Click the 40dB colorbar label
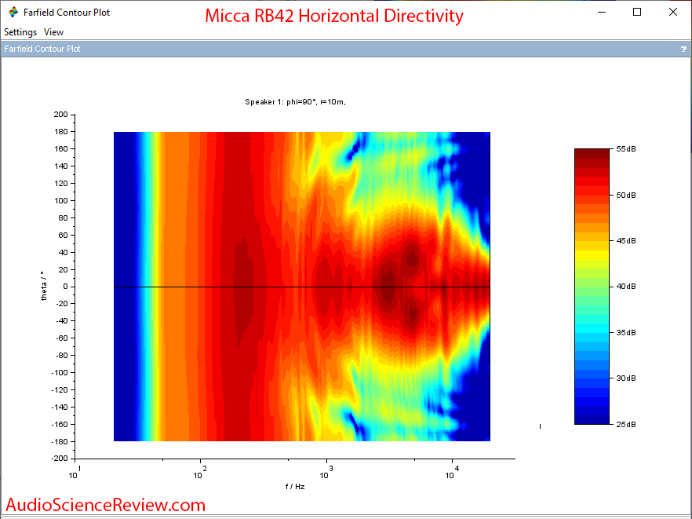The image size is (692, 519). 626,287
